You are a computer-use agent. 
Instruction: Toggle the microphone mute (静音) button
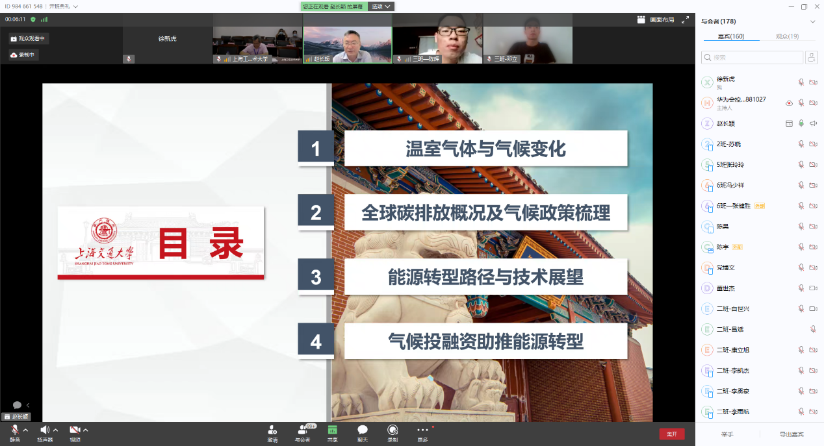coord(14,430)
